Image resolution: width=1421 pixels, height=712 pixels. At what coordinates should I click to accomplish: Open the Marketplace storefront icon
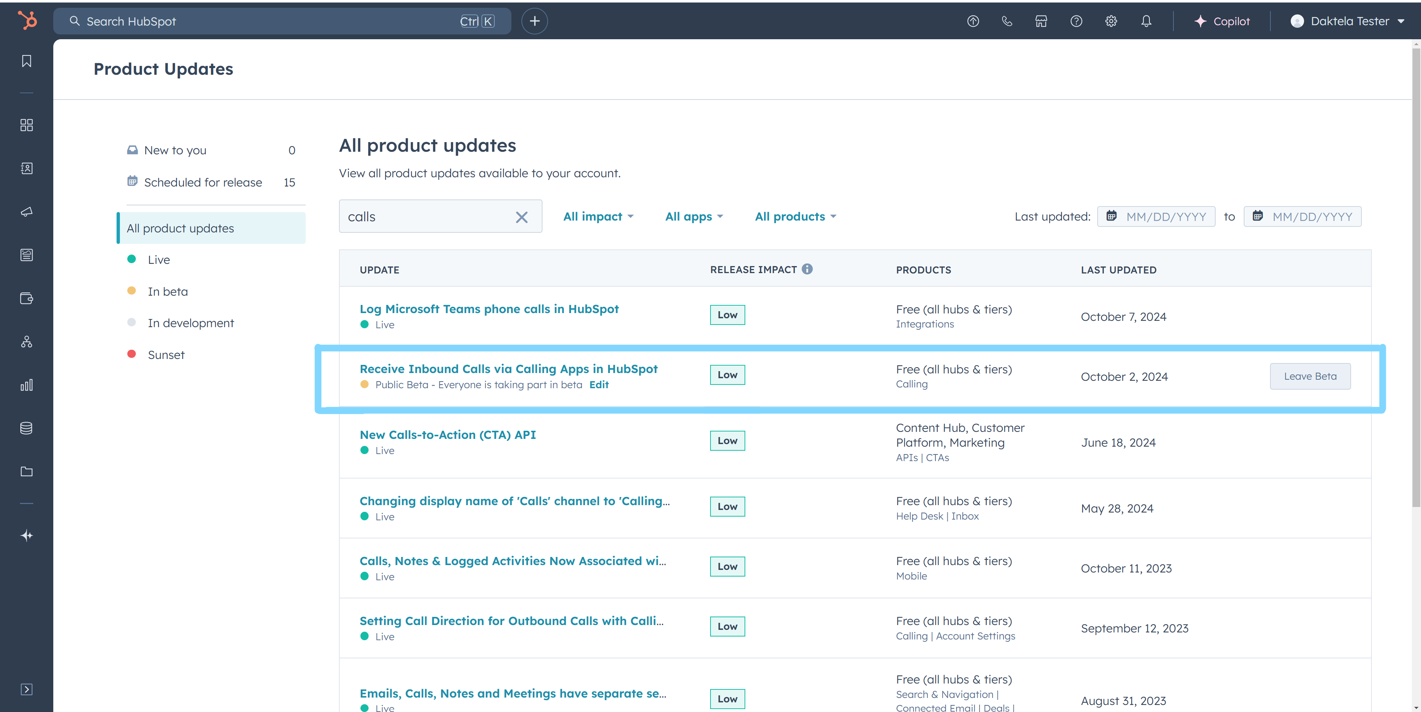(1041, 21)
